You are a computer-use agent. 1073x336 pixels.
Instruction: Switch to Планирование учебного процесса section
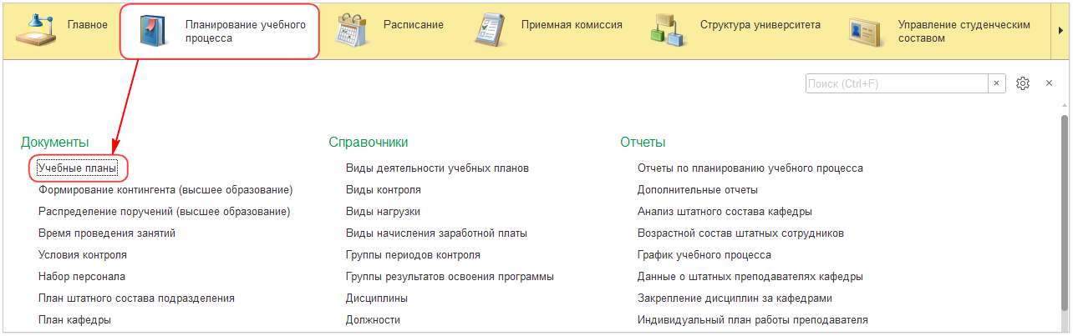(220, 31)
